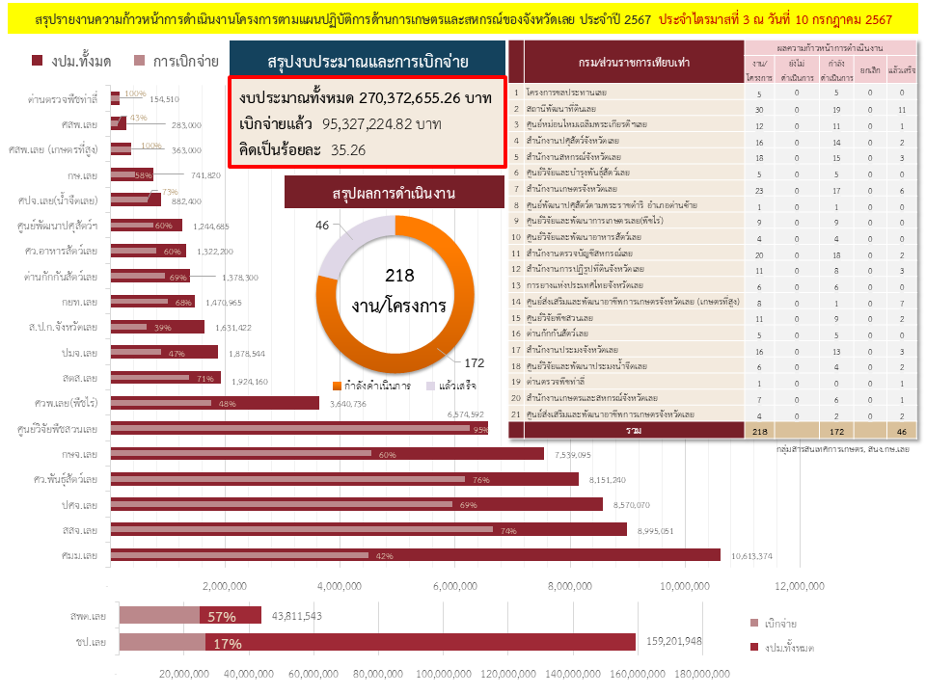The width and height of the screenshot is (926, 694).
Task: Click the data label '159,201,948'
Action: coord(674,641)
